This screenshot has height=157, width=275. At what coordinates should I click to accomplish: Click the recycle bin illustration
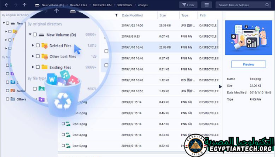63,98
